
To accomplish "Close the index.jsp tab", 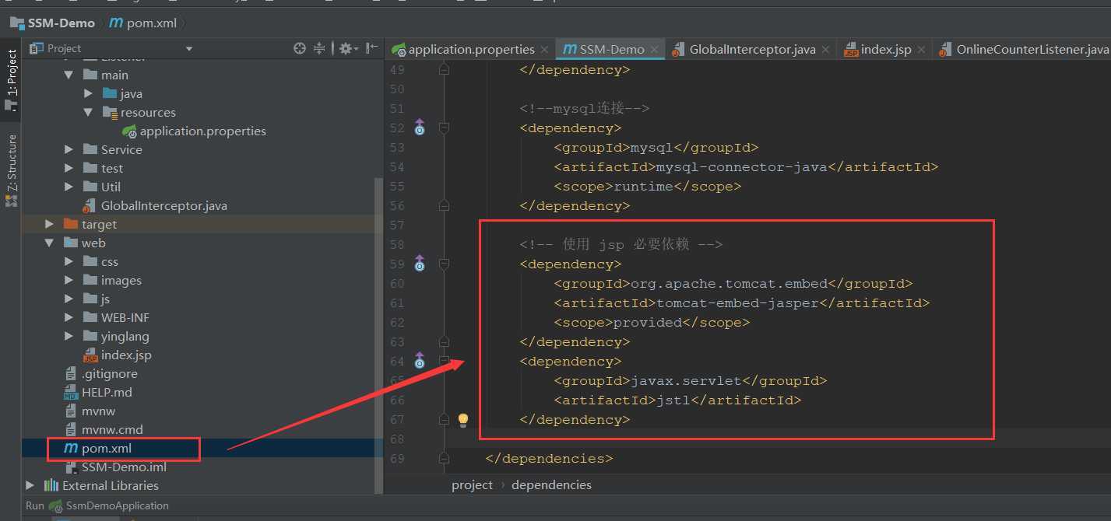I will point(922,49).
